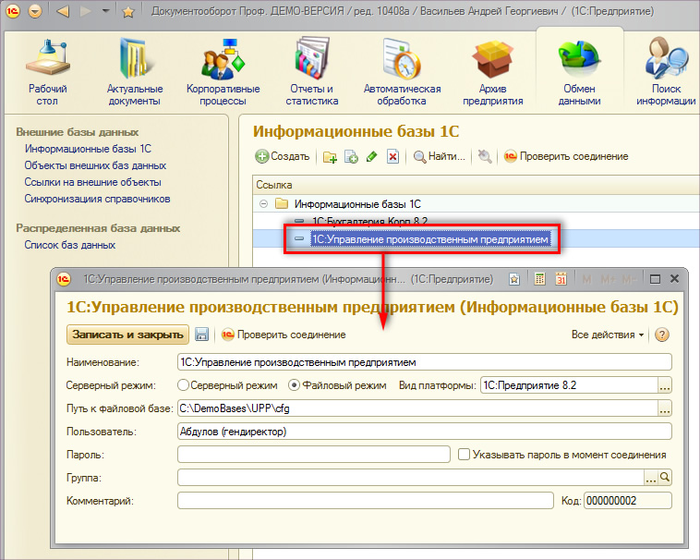Open Вид платформы selection button
Image resolution: width=700 pixels, height=560 pixels.
pyautogui.click(x=664, y=385)
